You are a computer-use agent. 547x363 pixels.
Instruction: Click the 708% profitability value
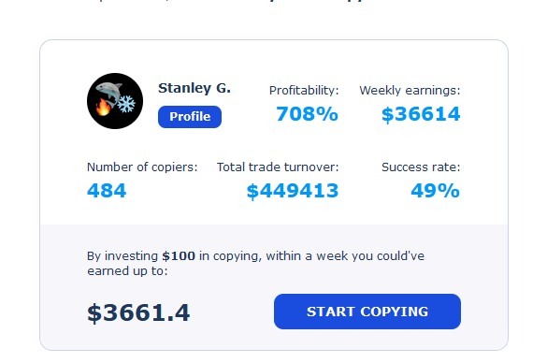point(307,114)
